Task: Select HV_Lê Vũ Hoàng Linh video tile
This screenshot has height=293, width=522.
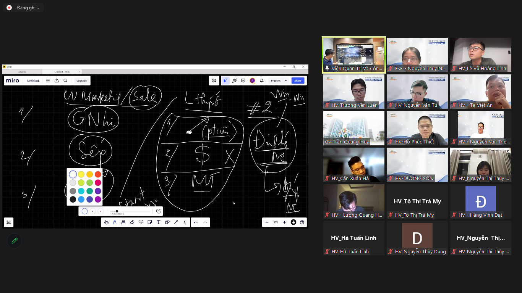Action: tap(481, 55)
